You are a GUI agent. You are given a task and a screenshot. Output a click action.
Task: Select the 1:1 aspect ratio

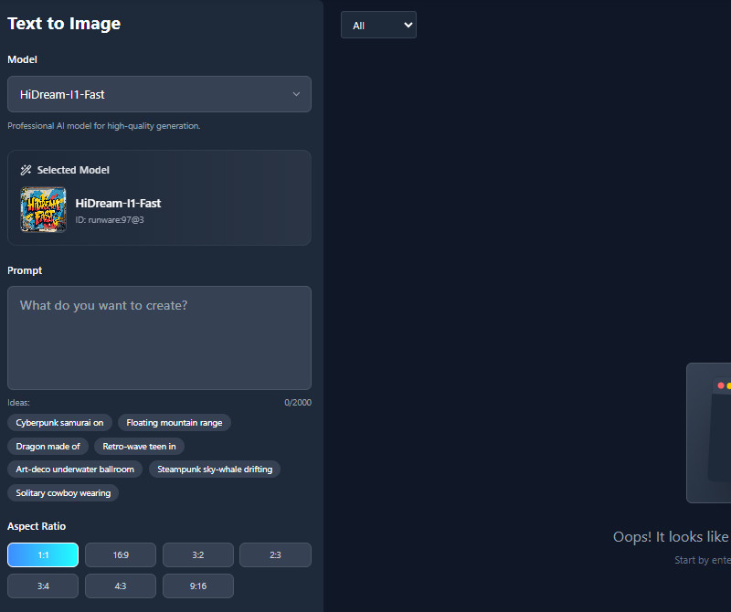[43, 555]
